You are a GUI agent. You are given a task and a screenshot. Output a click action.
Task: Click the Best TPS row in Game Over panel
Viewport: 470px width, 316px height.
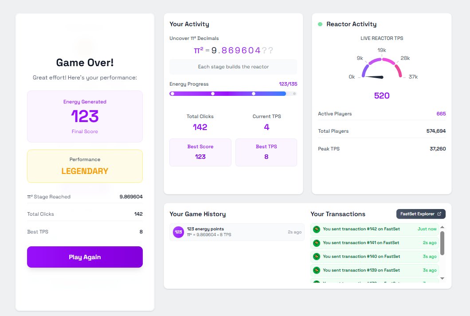click(85, 232)
